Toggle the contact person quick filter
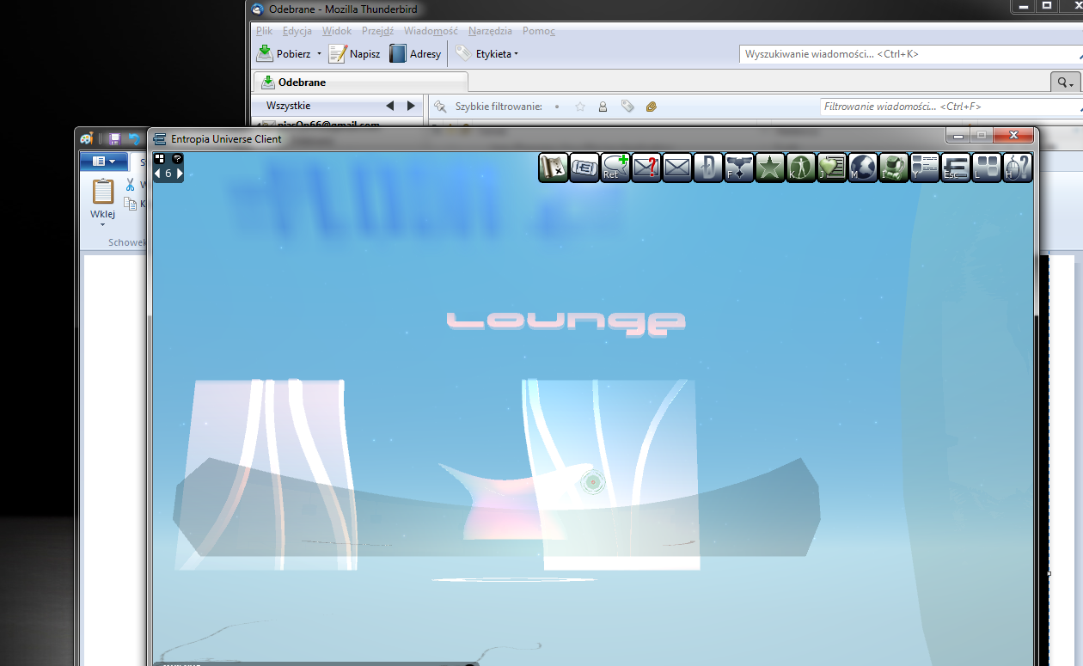The width and height of the screenshot is (1083, 666). pyautogui.click(x=603, y=107)
